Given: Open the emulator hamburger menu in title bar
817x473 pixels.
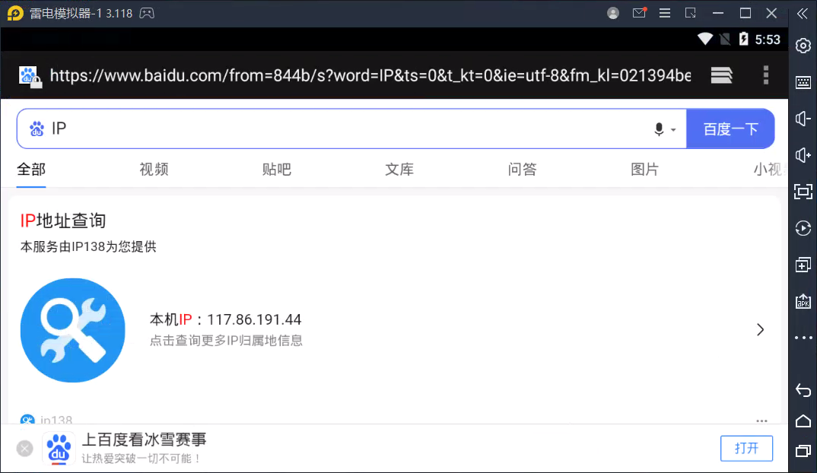Looking at the screenshot, I should pos(665,13).
